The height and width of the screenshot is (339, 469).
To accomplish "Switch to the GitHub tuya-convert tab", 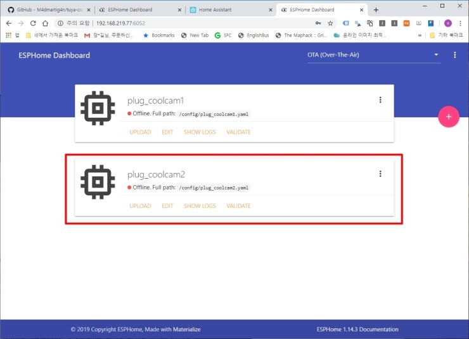I will [49, 10].
